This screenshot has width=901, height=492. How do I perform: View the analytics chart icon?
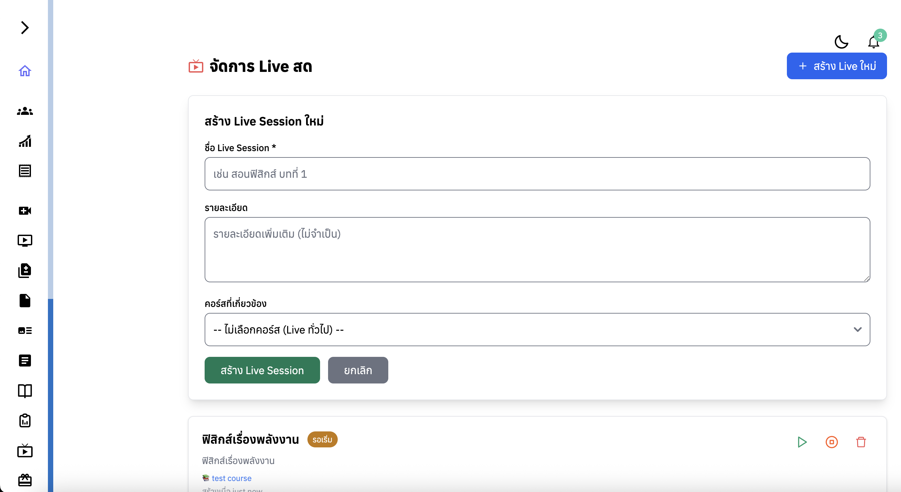click(25, 141)
